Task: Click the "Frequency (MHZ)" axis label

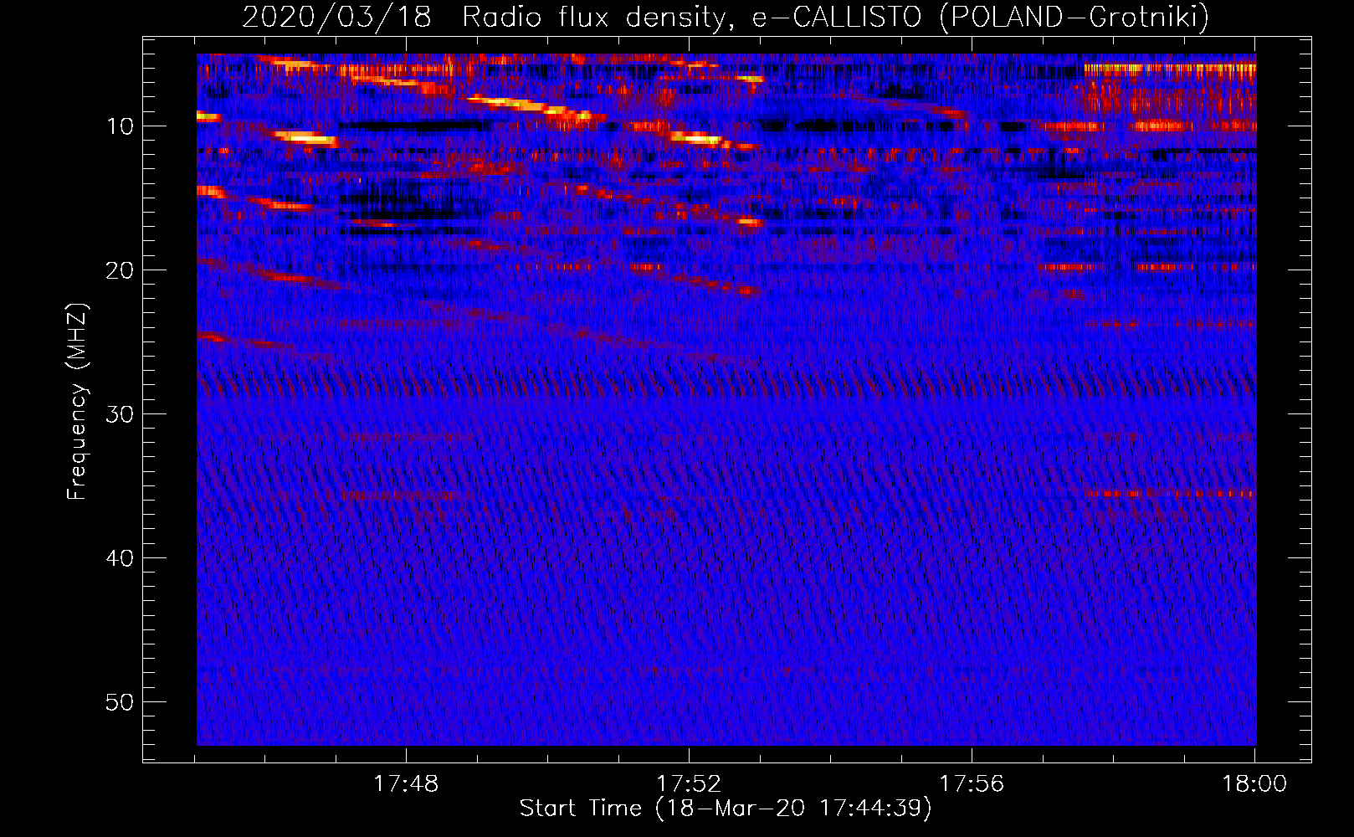Action: click(77, 402)
